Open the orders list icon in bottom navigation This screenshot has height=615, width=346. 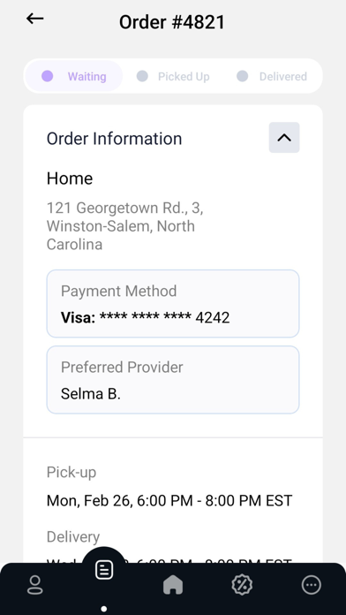click(104, 570)
